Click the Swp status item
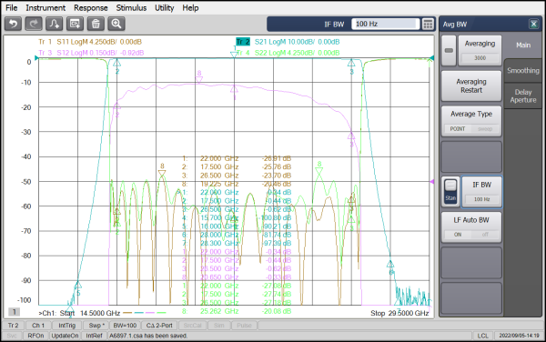Viewport: 546px width, 342px height. tap(96, 326)
